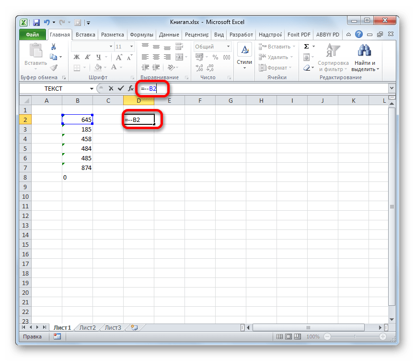Open the File (Файл) tab
Screen dimensions: 415x361
[32, 35]
